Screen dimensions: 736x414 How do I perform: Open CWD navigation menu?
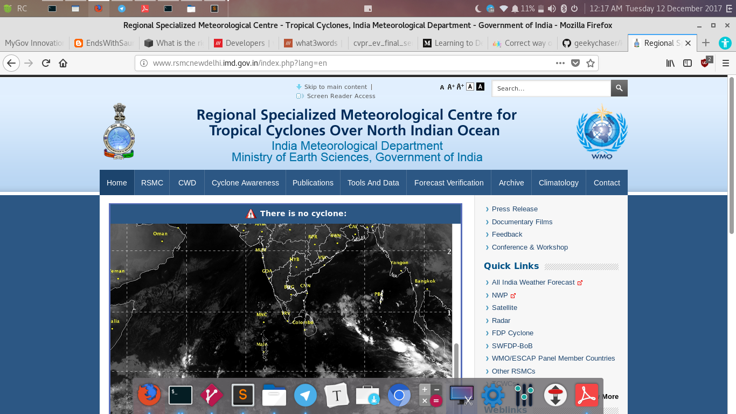[x=187, y=183]
